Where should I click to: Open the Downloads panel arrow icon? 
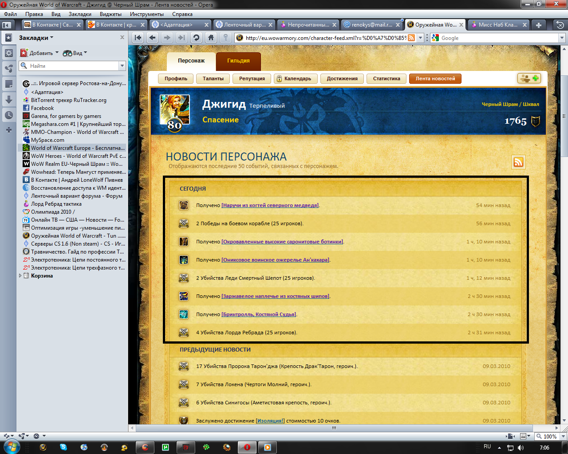8,99
